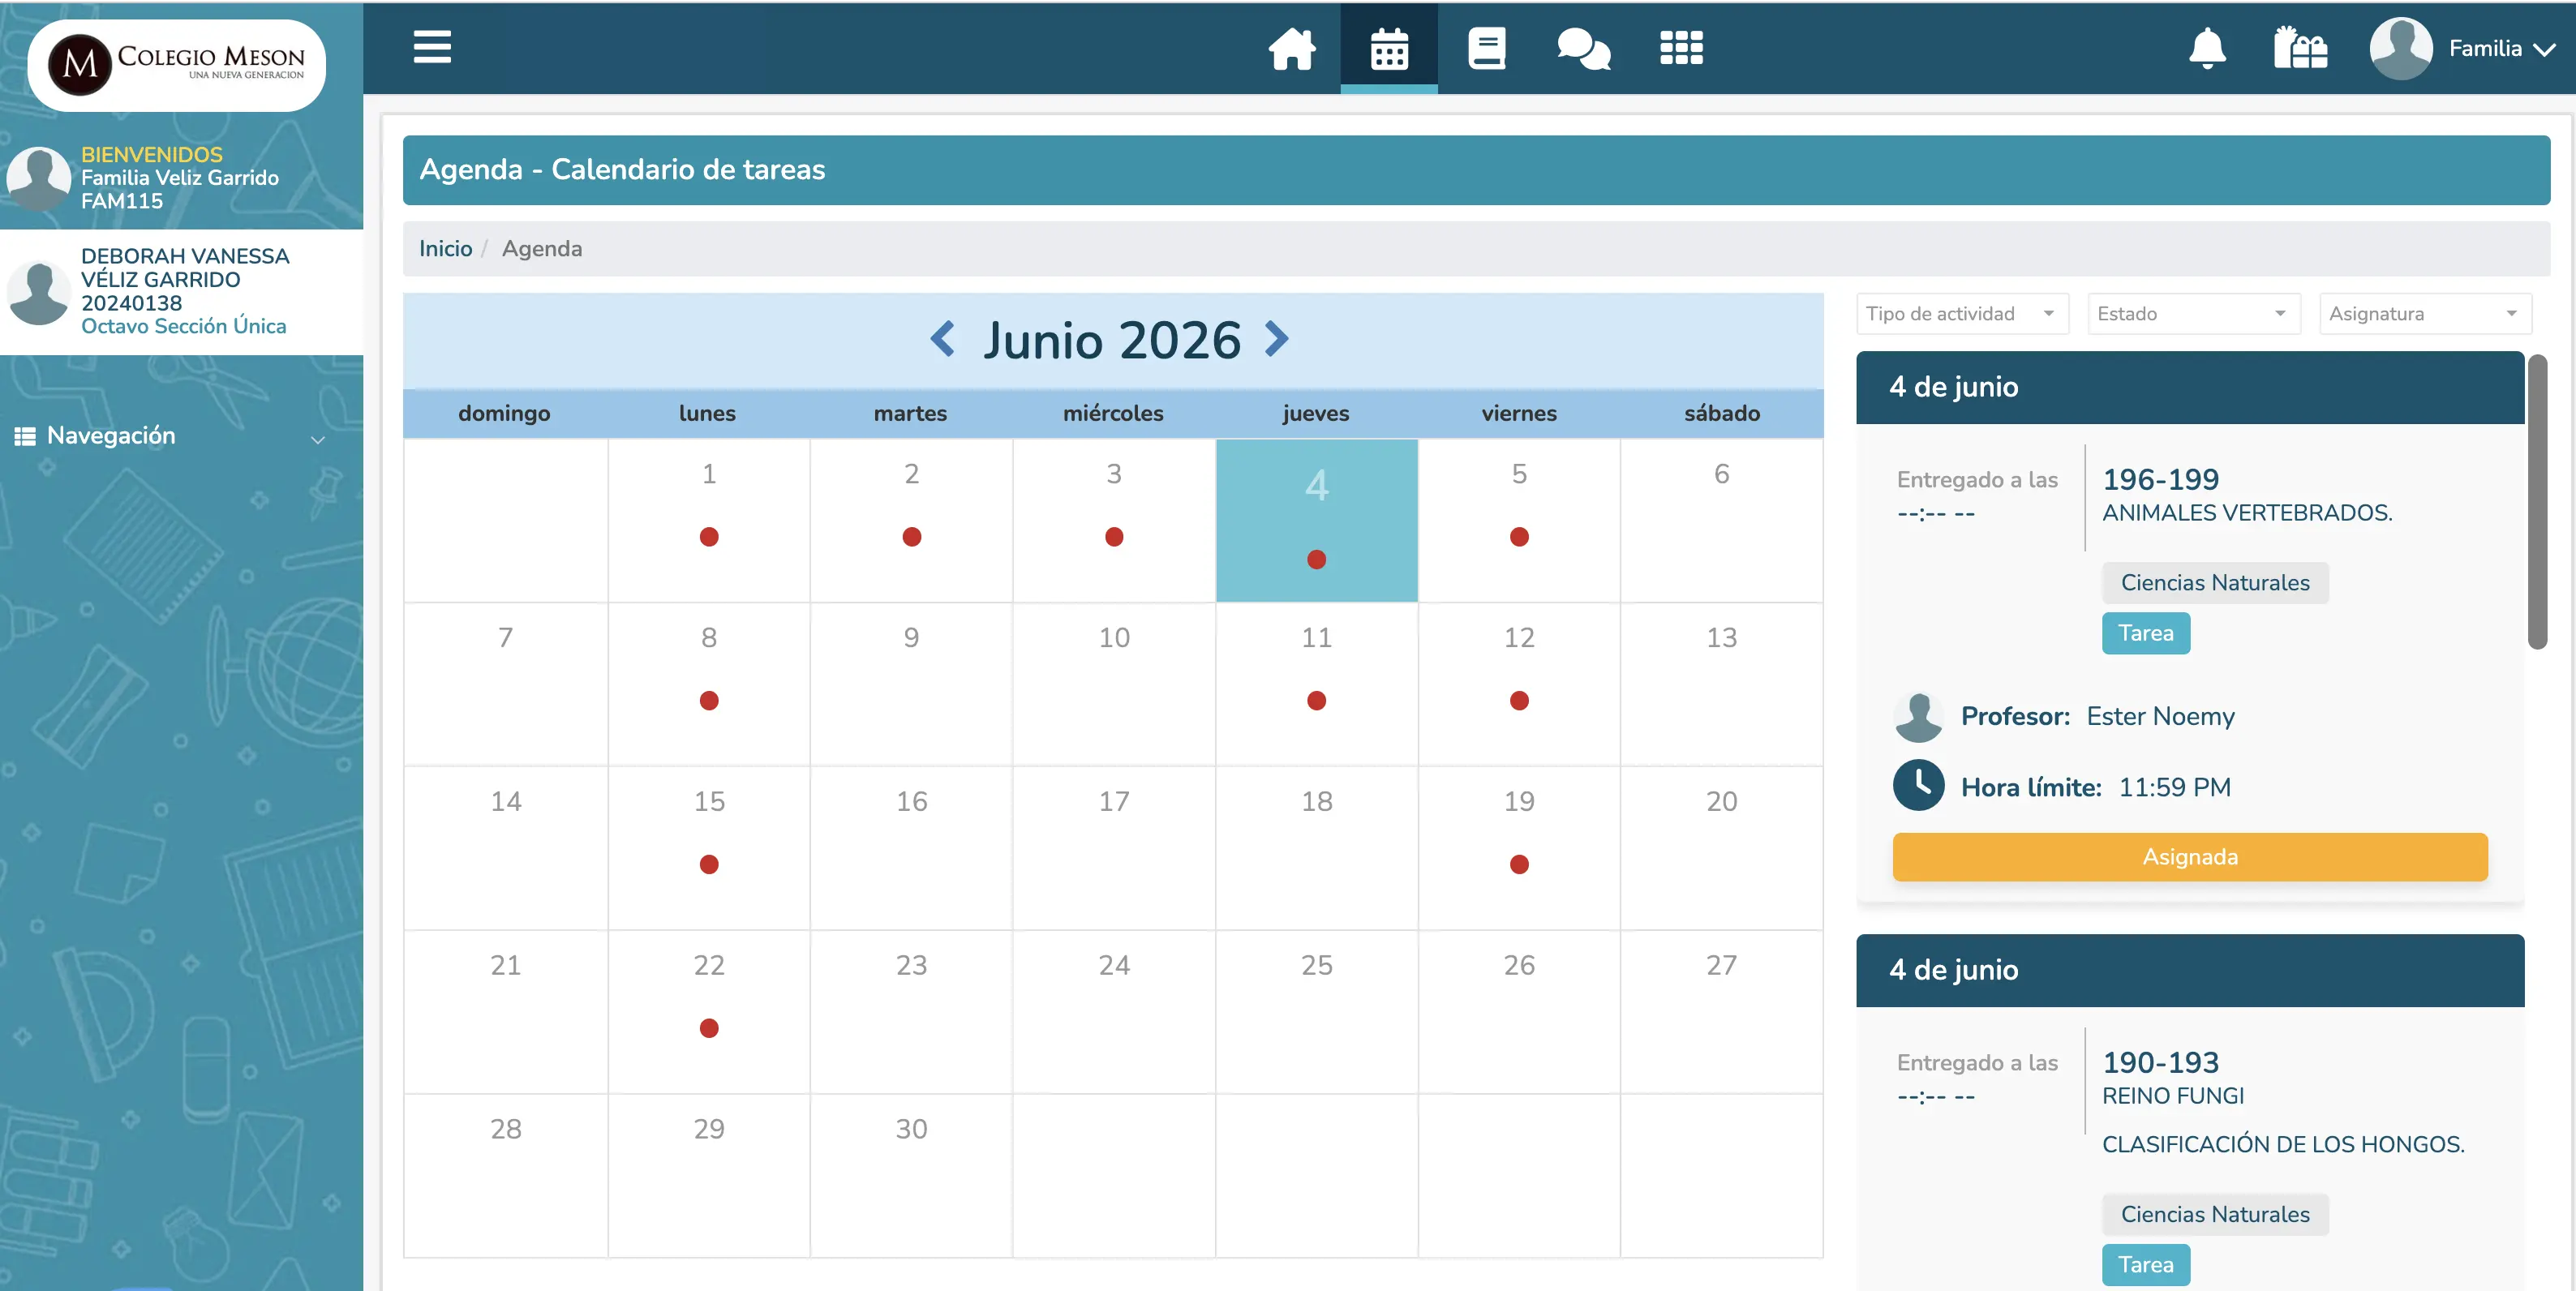This screenshot has width=2576, height=1291.
Task: Select June 2 on the calendar
Action: point(911,521)
